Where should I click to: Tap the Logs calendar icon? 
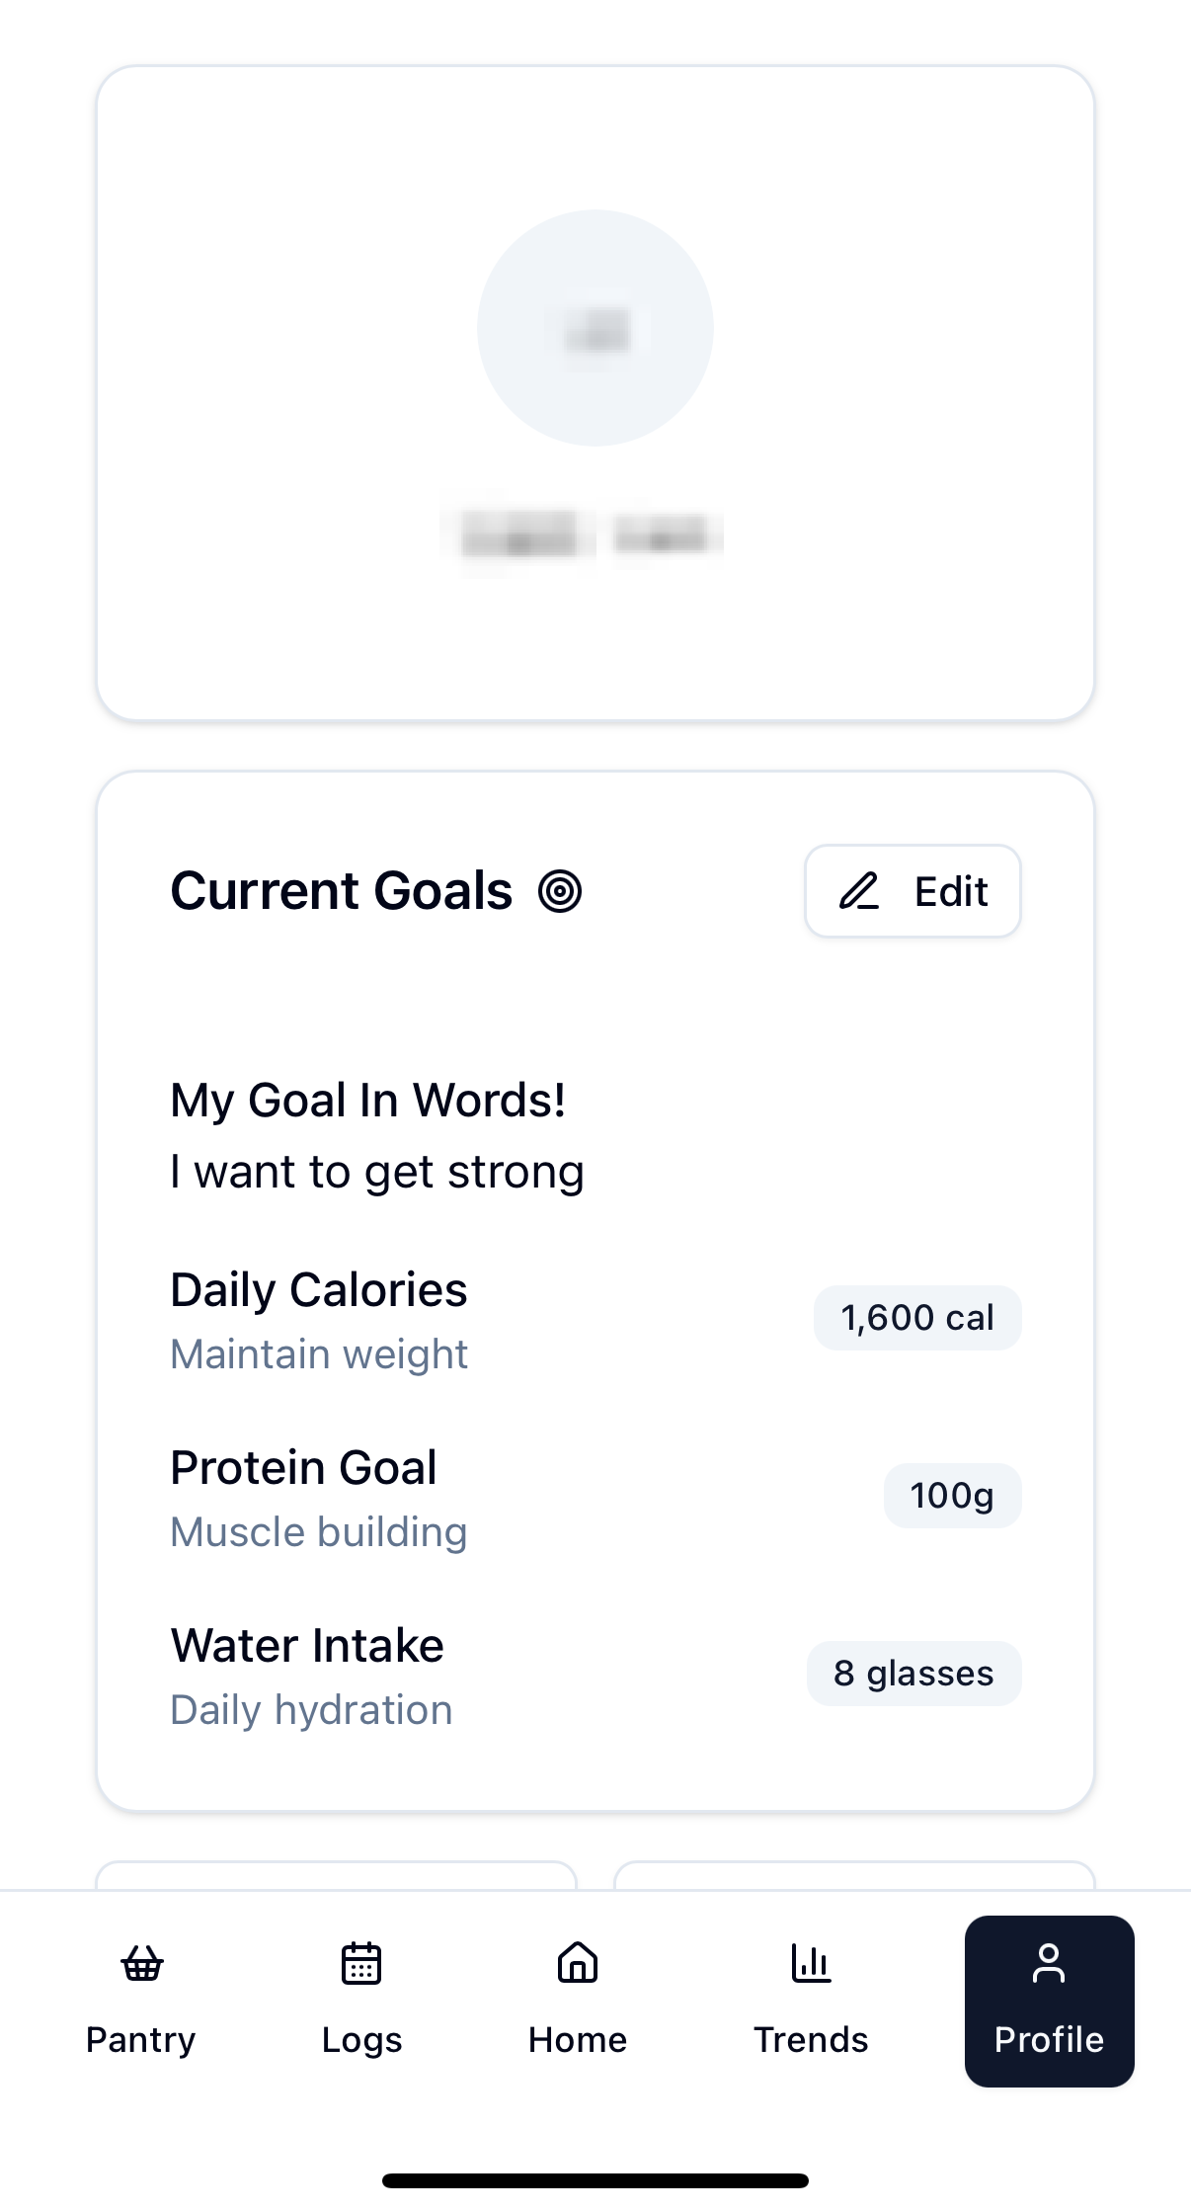(x=361, y=1963)
